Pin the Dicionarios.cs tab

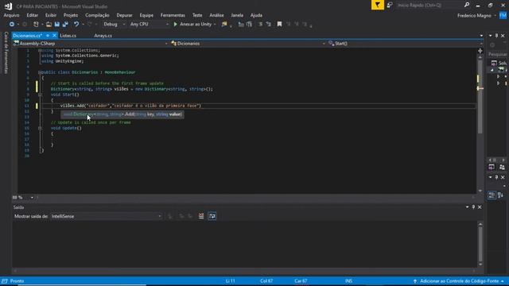pyautogui.click(x=48, y=36)
